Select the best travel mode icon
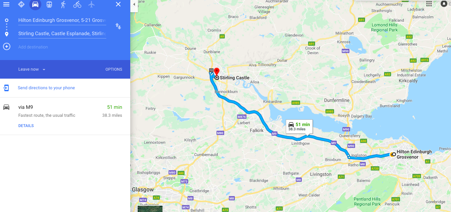Screen dimensions: 451x212 [21, 4]
